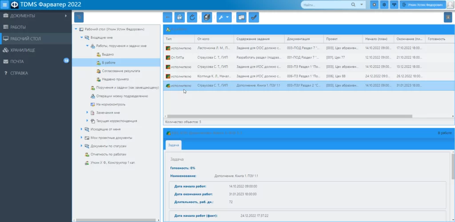The width and height of the screenshot is (455, 222).
Task: Open the wrench tools dropdown
Action: (x=224, y=17)
